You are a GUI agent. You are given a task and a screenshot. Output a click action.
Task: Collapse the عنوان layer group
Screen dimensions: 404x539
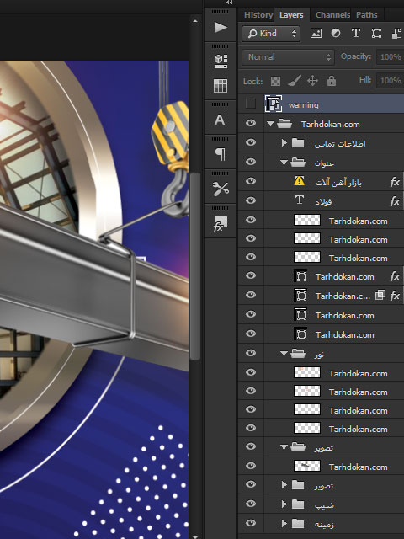pos(284,163)
